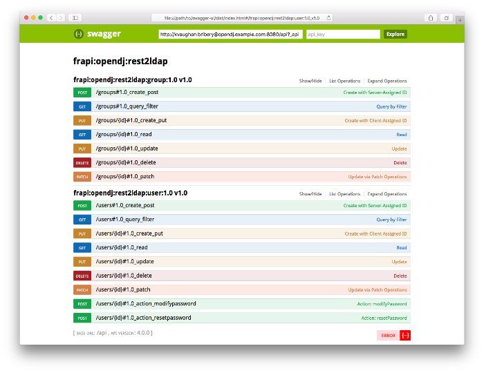The height and width of the screenshot is (373, 484).
Task: Click List Operations for the group:1.0 section
Action: pyautogui.click(x=344, y=81)
